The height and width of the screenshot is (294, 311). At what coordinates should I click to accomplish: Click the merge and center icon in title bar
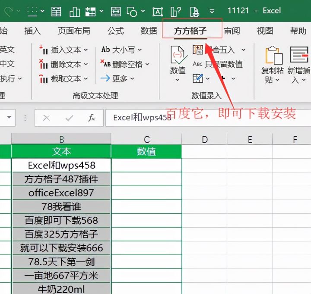(116, 11)
